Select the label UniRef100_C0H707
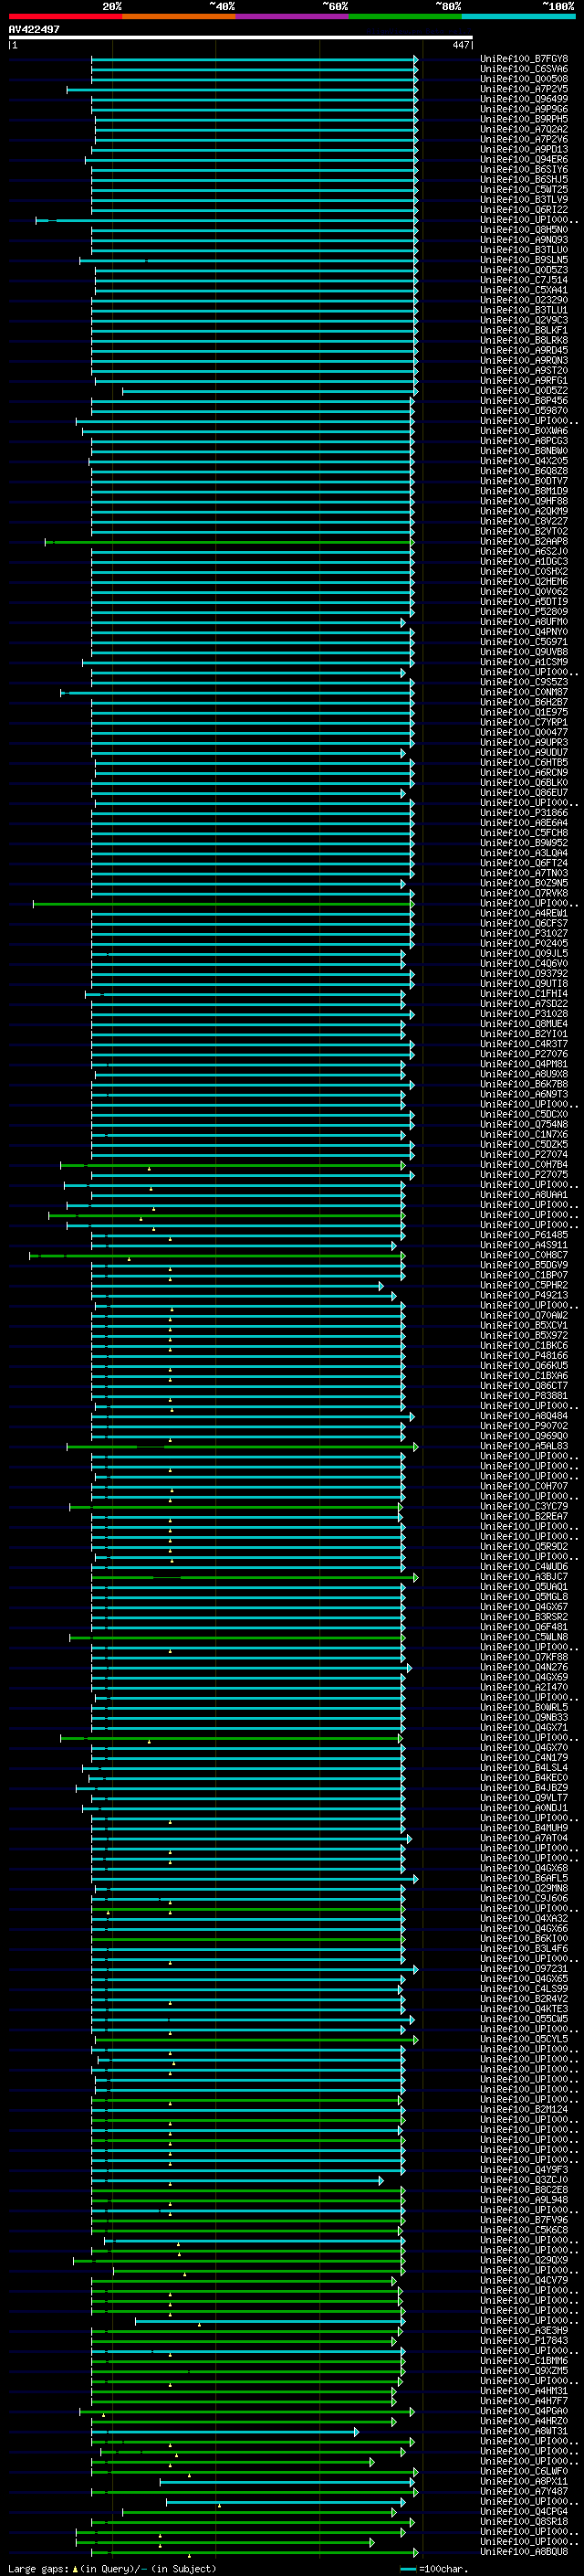 [524, 1487]
